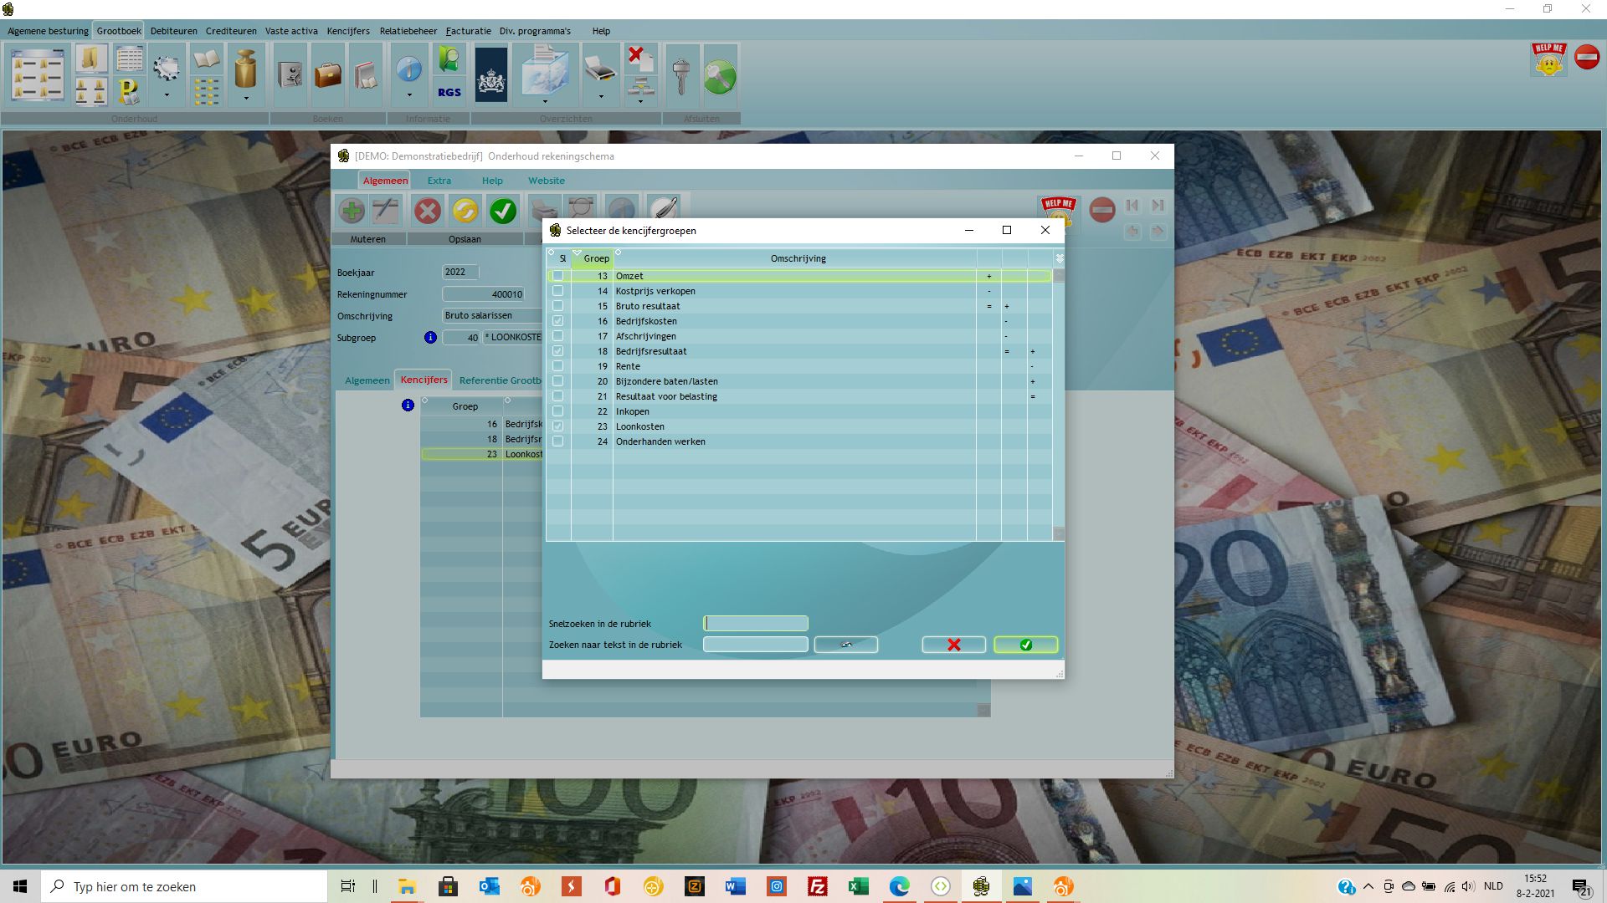Screen dimensions: 1607x903
Task: Expand the dropdown arrow under the gear icon
Action: click(166, 95)
